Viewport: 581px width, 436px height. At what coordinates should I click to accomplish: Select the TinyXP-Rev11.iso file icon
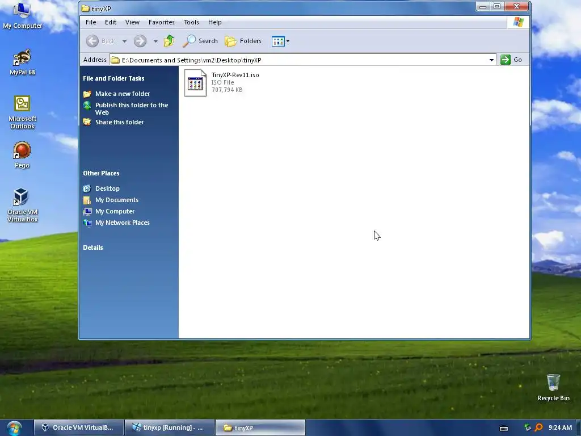[x=195, y=83]
